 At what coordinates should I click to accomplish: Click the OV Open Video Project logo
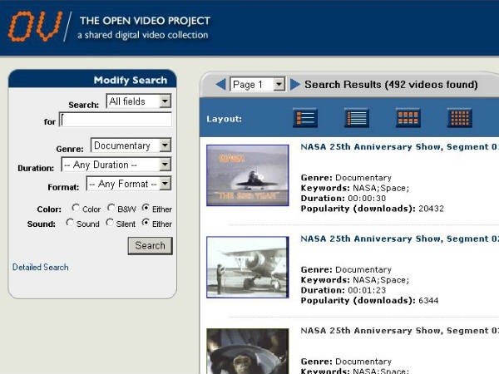35,27
